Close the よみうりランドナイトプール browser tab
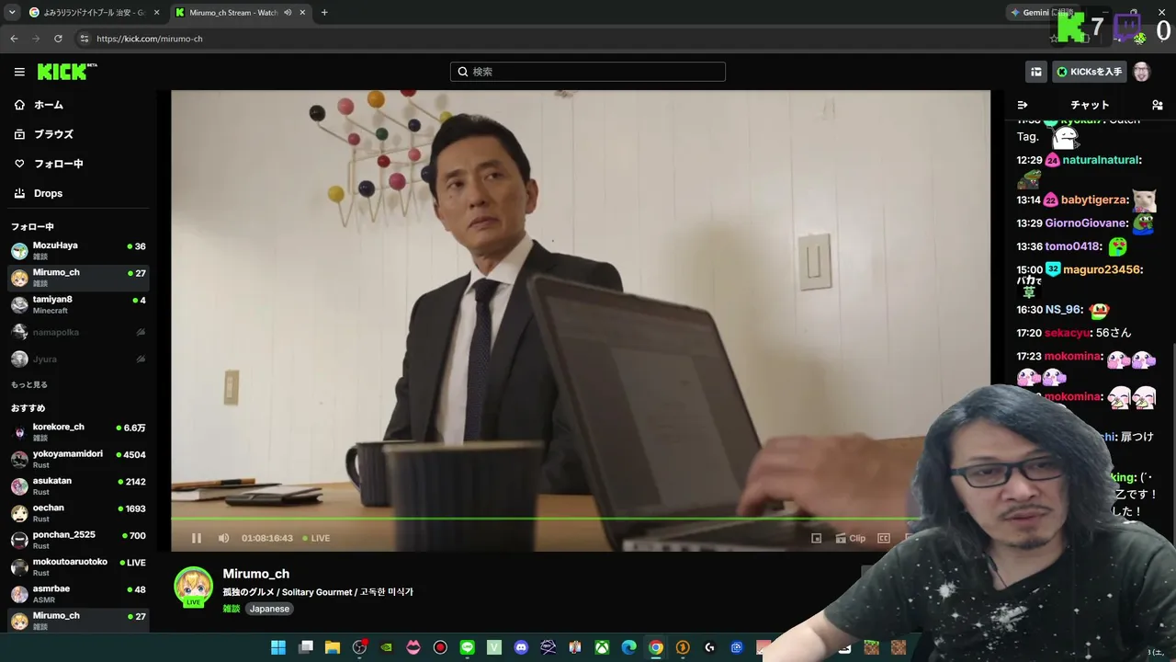Screen dimensions: 1176x662 155,13
